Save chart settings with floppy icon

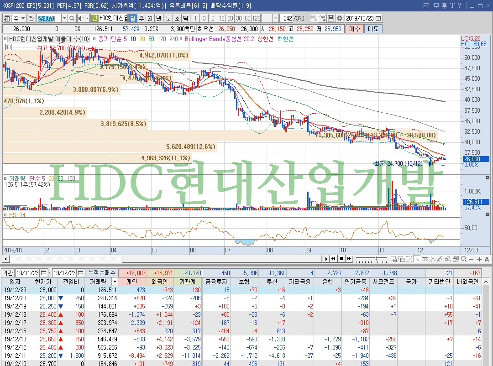pos(331,18)
